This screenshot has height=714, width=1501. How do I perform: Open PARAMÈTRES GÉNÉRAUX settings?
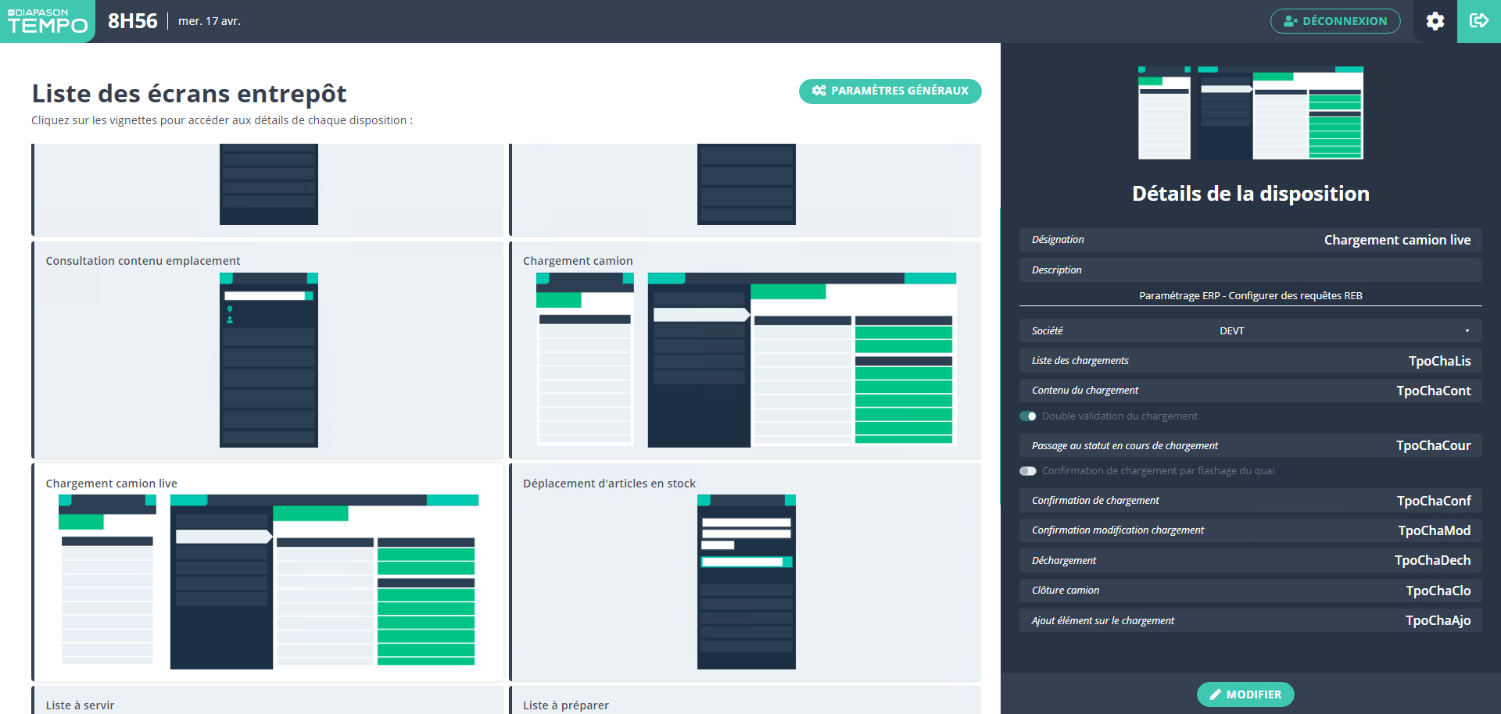click(x=890, y=91)
